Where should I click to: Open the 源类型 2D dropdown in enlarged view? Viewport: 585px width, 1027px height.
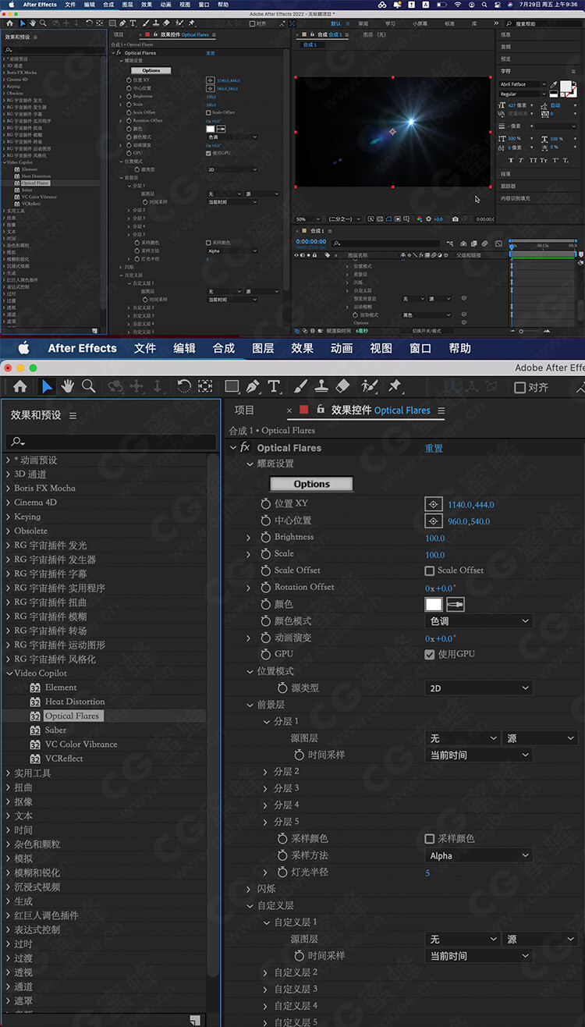coord(479,688)
